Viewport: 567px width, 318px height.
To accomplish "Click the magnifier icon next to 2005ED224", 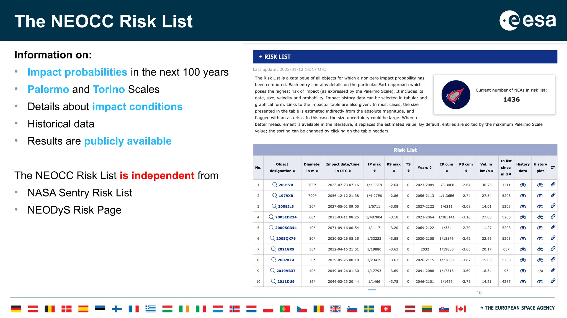I will pyautogui.click(x=271, y=217).
